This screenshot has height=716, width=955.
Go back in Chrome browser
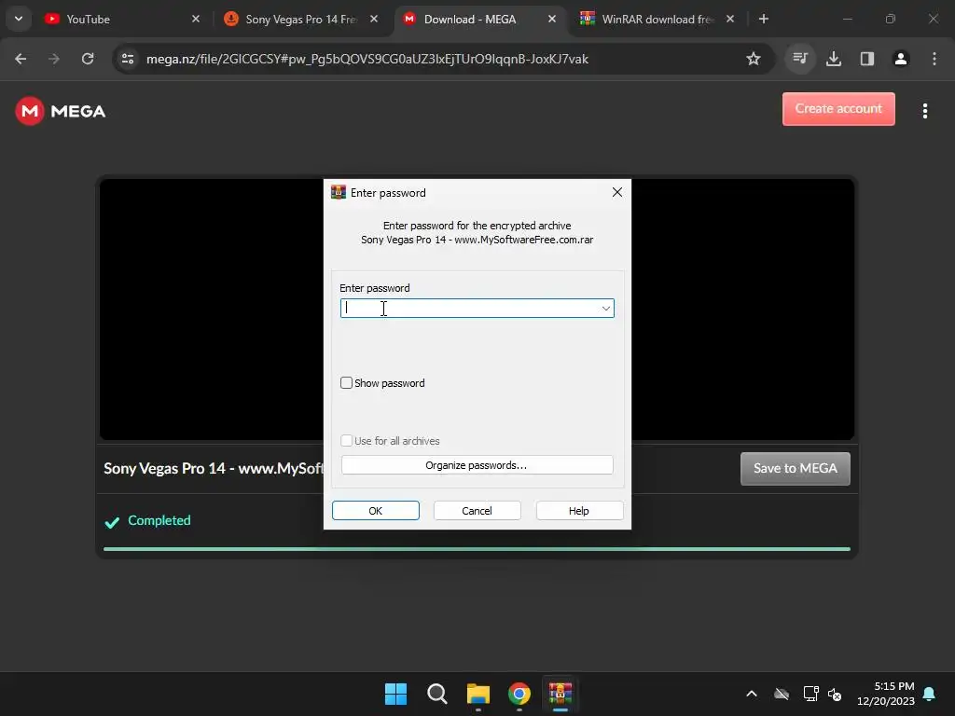21,59
